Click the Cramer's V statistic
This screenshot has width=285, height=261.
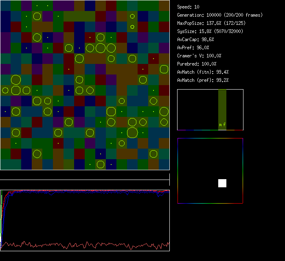pos(199,56)
